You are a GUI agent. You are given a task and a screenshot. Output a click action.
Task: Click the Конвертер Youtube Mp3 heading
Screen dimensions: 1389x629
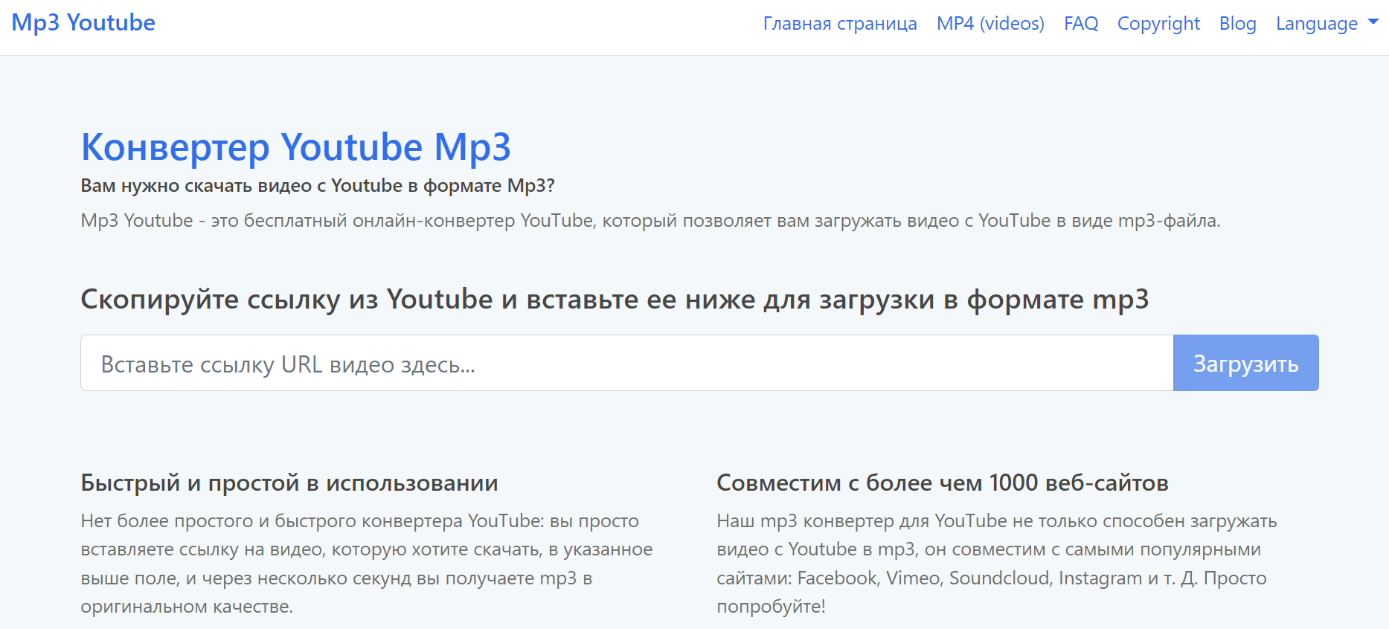[x=296, y=146]
